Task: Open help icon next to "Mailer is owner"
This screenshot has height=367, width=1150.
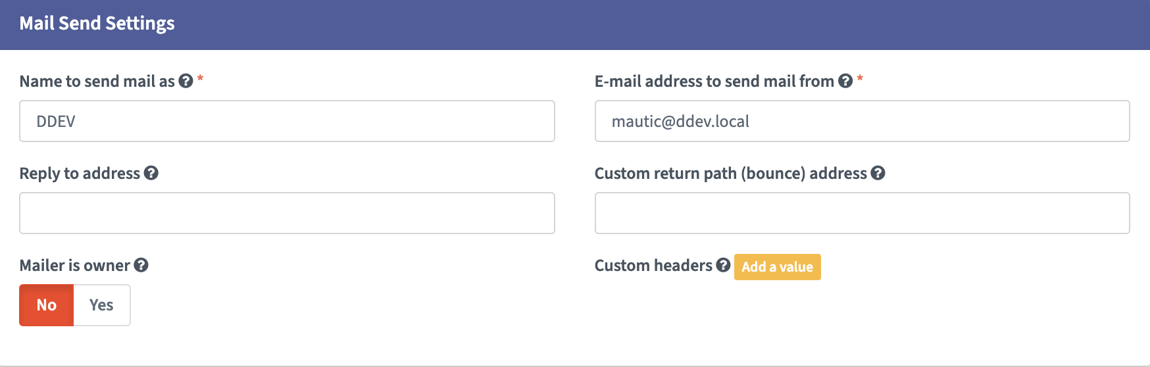Action: coord(141,265)
